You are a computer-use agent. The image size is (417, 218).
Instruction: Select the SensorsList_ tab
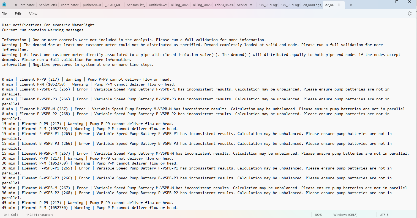coord(136,5)
